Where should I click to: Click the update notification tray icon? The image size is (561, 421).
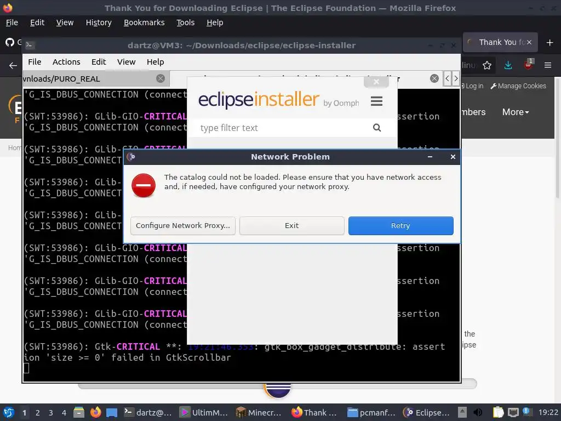[526, 412]
